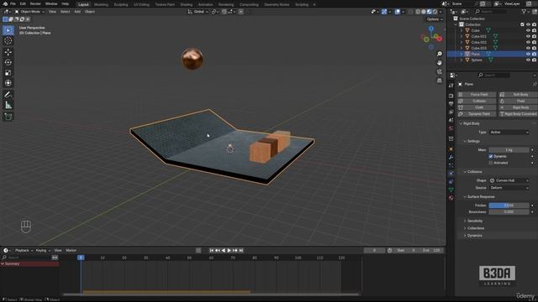Open the Physics properties tab icon
The height and width of the screenshot is (302, 538).
(x=451, y=174)
